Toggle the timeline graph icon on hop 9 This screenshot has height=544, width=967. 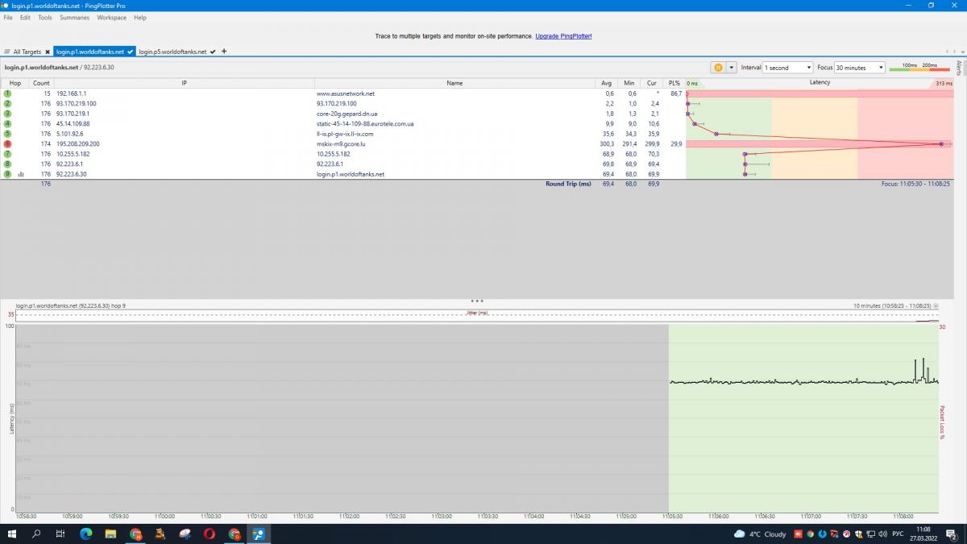21,174
